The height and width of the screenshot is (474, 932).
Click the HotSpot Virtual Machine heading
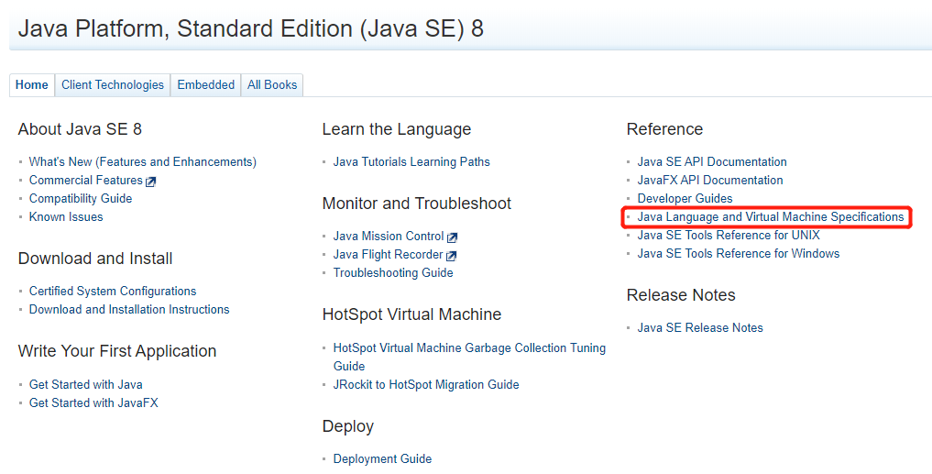pyautogui.click(x=411, y=314)
